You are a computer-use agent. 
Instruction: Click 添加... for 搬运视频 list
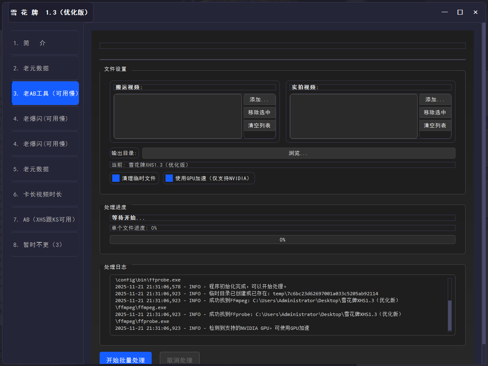[x=259, y=100]
